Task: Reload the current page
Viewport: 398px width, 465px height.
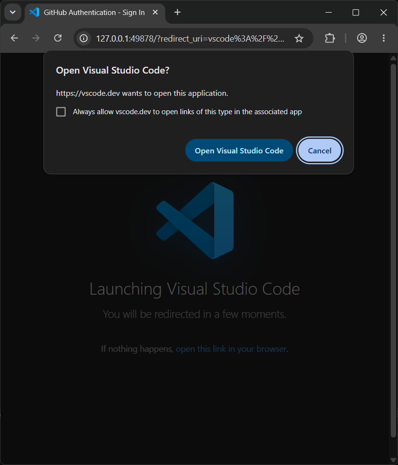Action: point(58,38)
